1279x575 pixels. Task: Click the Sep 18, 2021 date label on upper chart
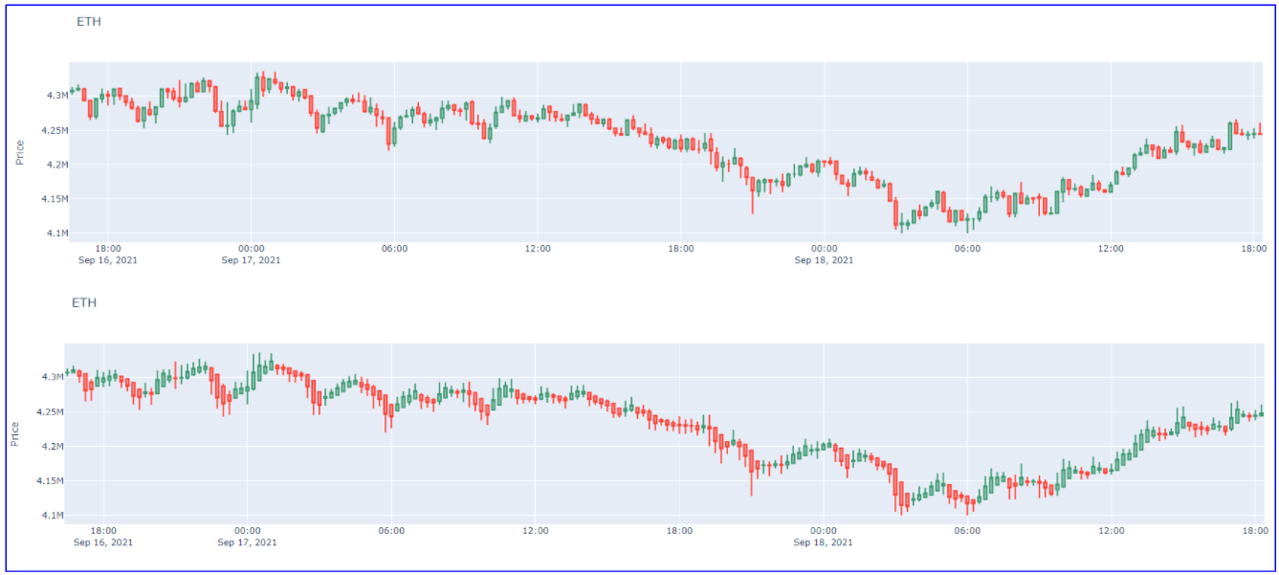pos(824,260)
